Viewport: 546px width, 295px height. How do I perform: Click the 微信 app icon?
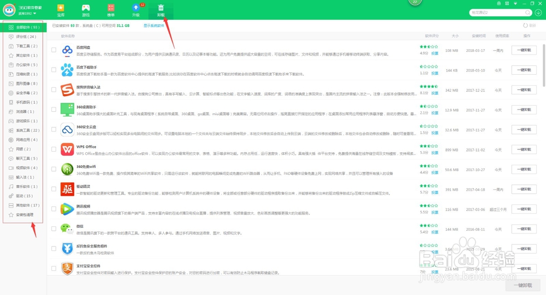tap(67, 228)
